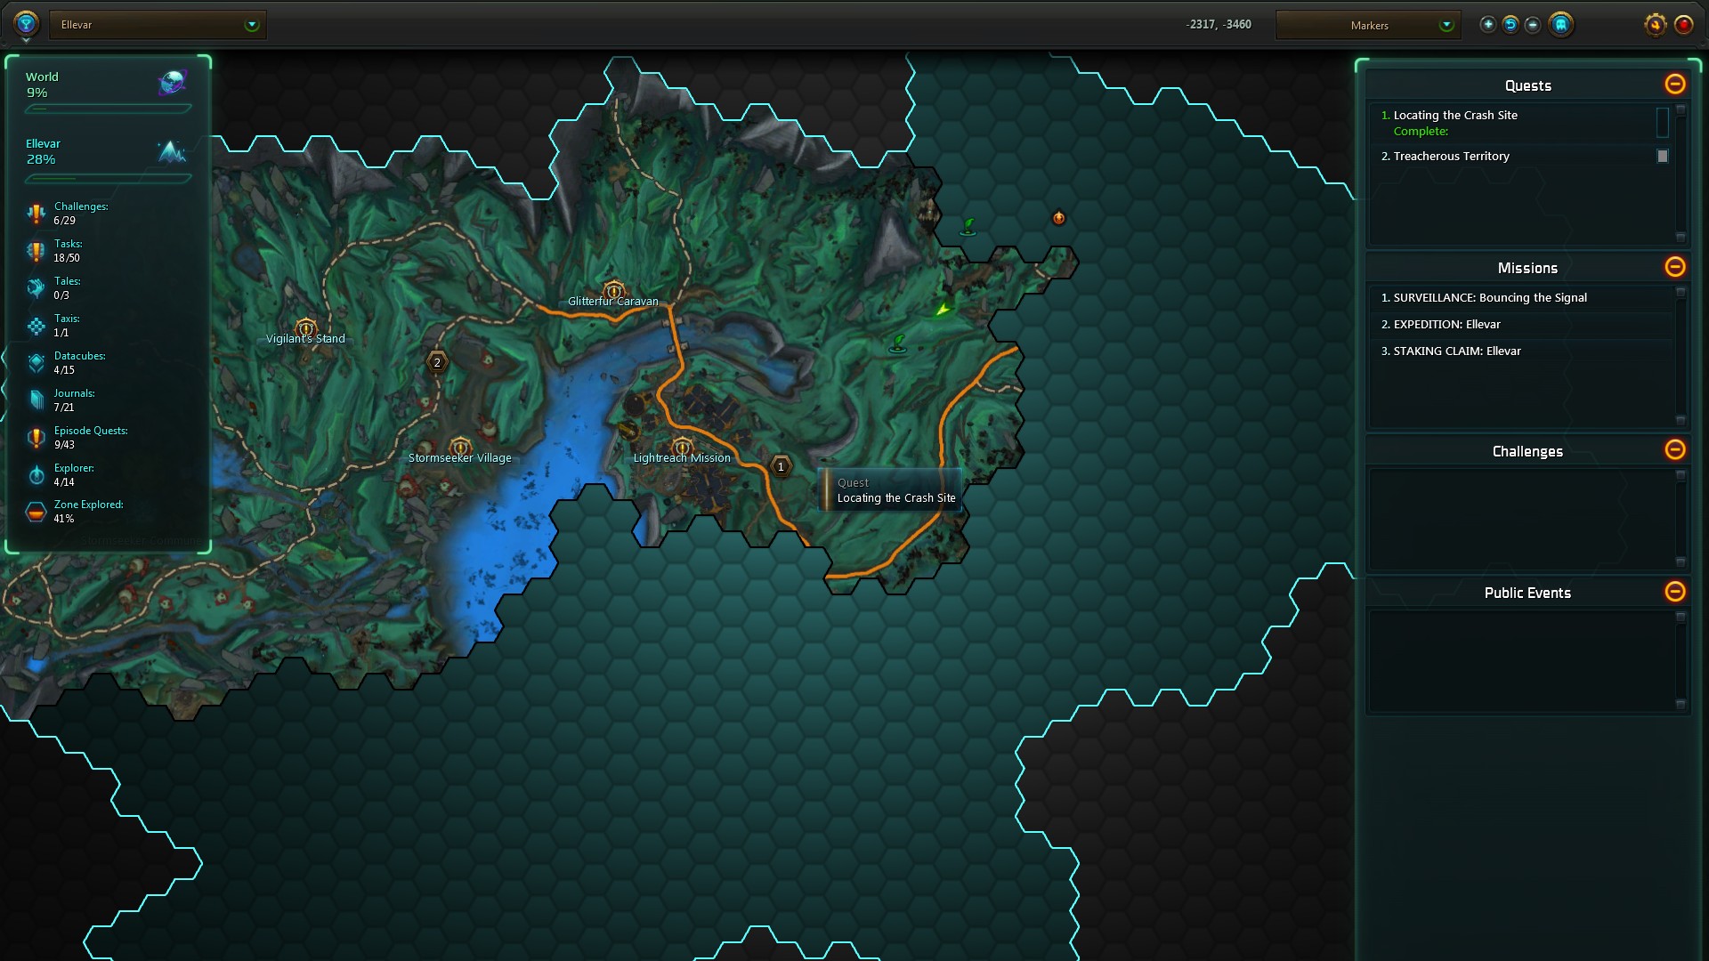Collapse the Quests panel
This screenshot has width=1709, height=961.
(x=1674, y=84)
